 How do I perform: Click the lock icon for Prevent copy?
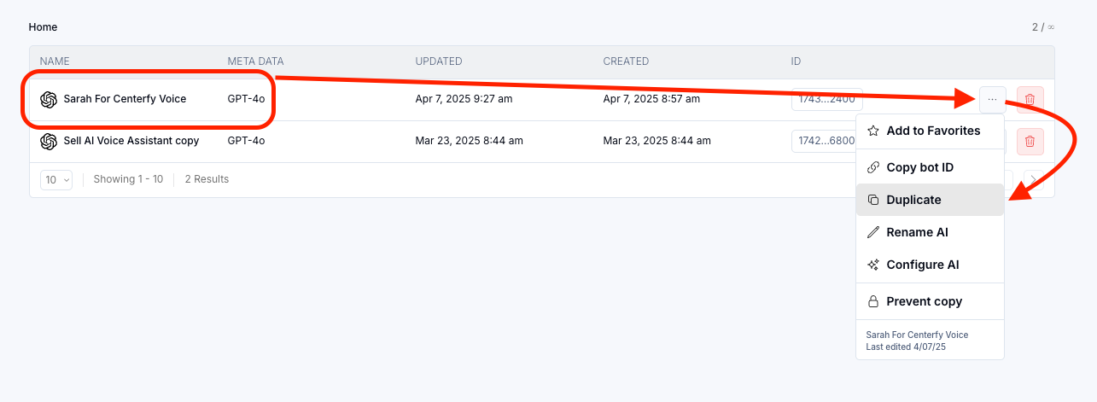[x=873, y=301]
